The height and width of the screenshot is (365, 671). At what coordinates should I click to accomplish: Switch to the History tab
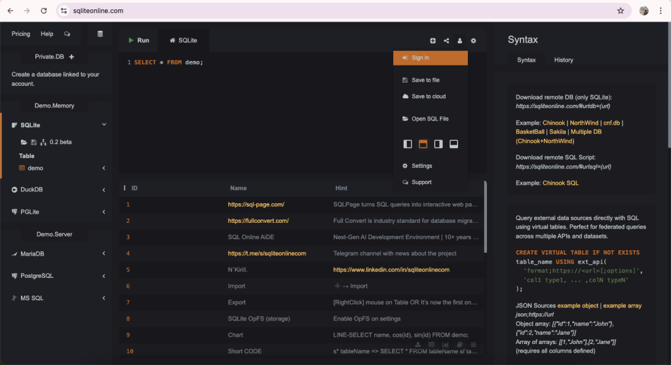click(563, 60)
